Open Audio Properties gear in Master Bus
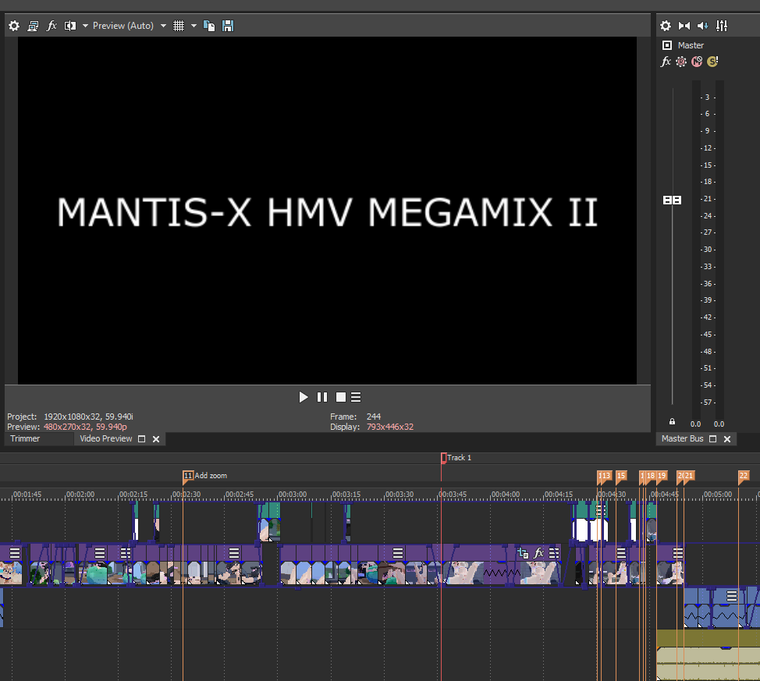Image resolution: width=760 pixels, height=681 pixels. coord(666,26)
